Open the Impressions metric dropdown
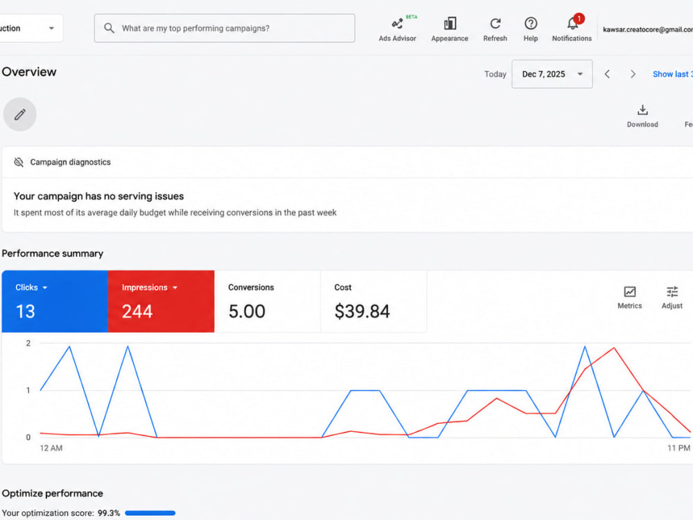This screenshot has height=520, width=693. click(150, 288)
